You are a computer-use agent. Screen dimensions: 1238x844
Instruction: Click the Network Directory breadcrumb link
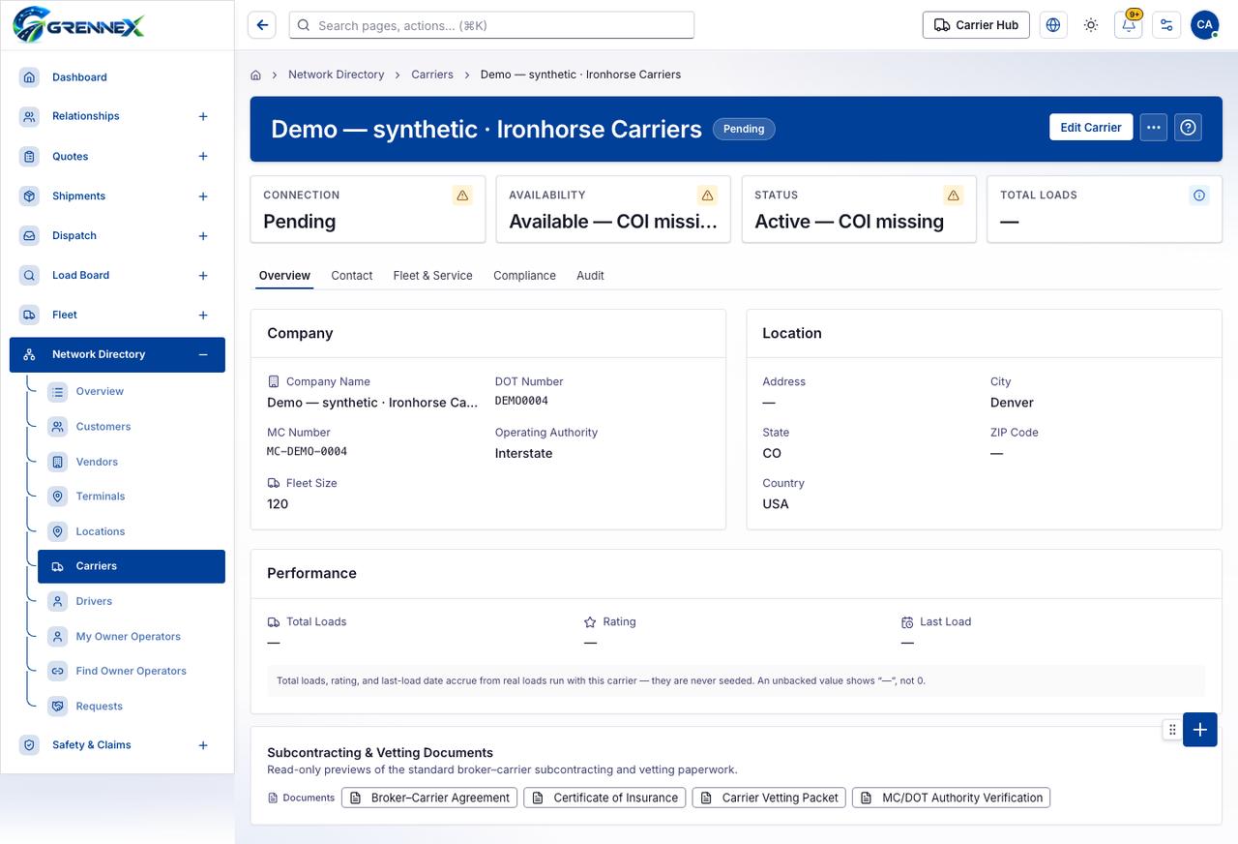coord(337,75)
